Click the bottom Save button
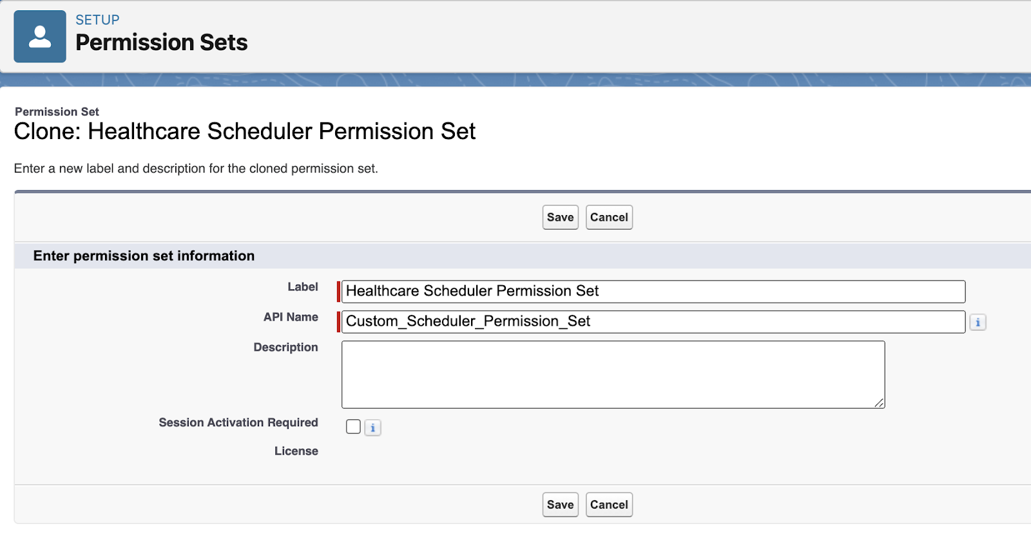Viewport: 1031px width, 544px height. 561,505
